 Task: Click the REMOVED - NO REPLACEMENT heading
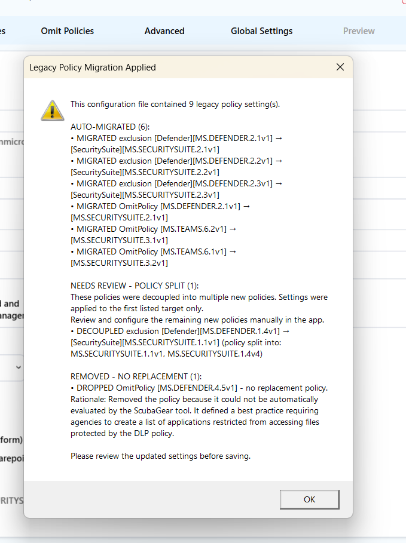tap(136, 376)
